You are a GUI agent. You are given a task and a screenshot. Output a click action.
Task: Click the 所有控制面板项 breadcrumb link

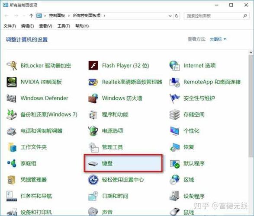[87, 16]
